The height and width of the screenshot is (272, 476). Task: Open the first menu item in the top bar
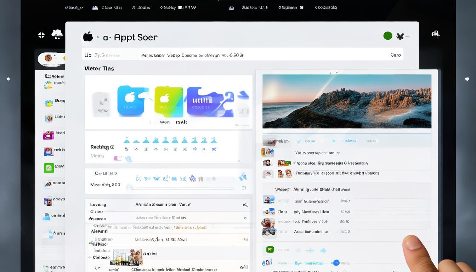tap(74, 7)
